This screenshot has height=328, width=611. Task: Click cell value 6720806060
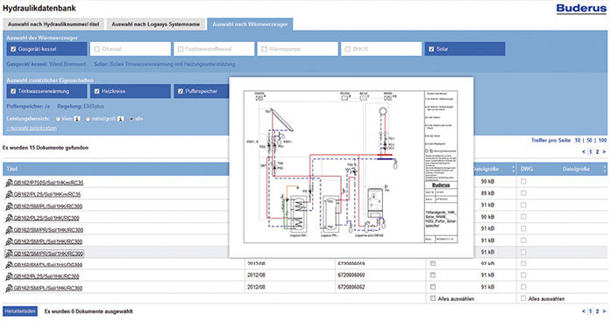tap(352, 276)
